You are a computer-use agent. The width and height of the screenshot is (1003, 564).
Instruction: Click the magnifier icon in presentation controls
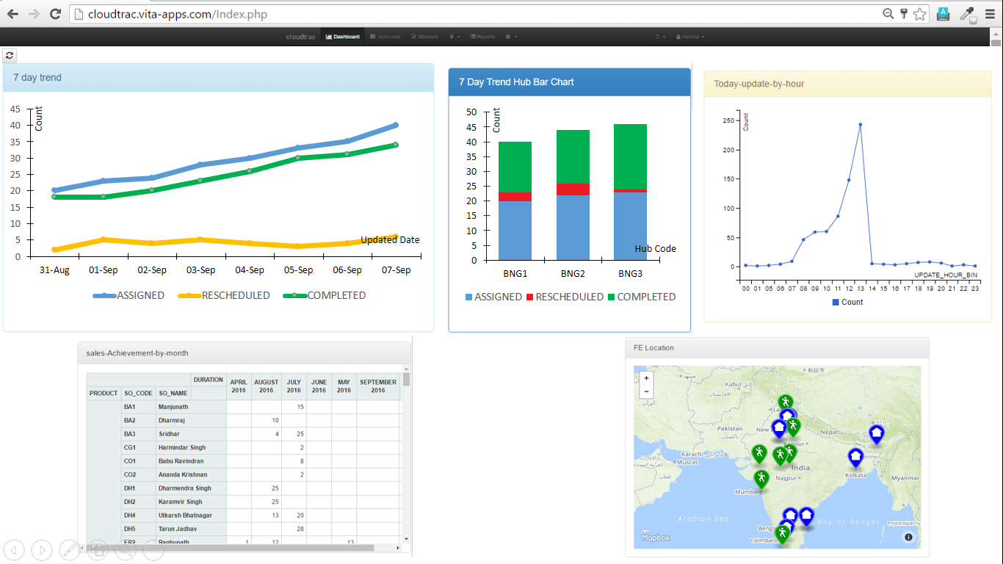point(126,549)
